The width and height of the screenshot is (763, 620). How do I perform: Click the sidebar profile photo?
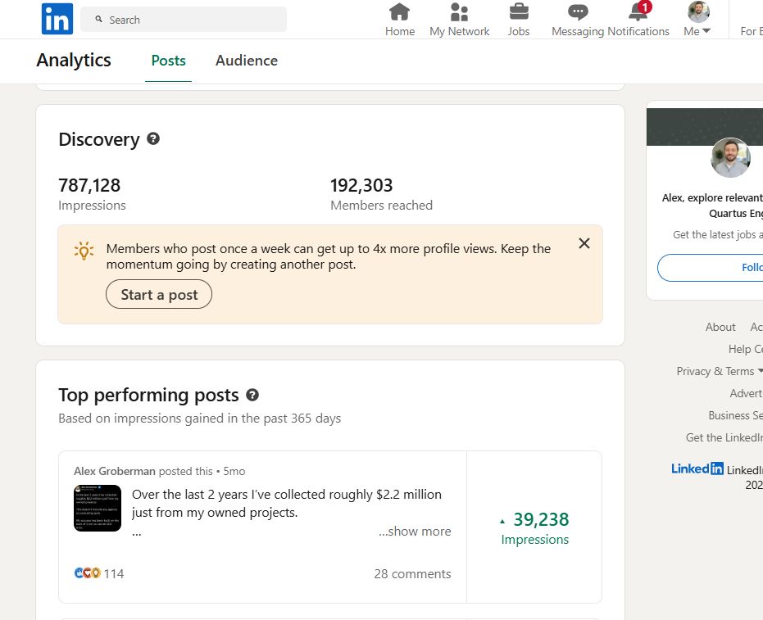(x=730, y=157)
